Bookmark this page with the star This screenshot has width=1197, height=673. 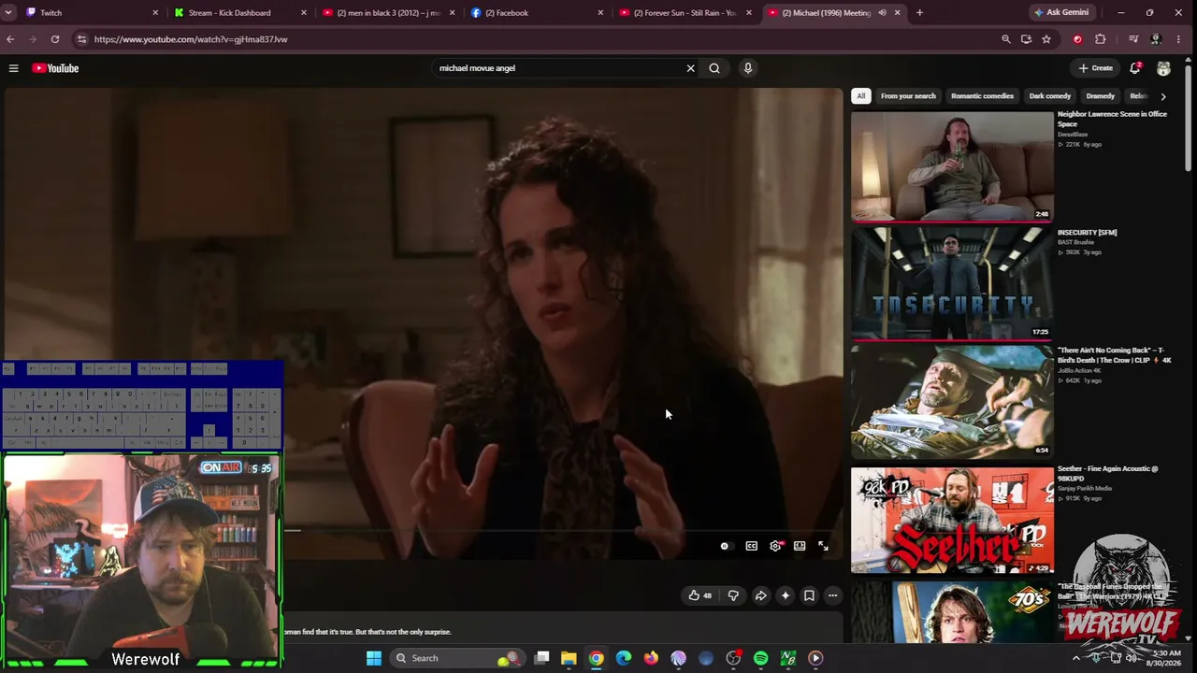(1046, 39)
